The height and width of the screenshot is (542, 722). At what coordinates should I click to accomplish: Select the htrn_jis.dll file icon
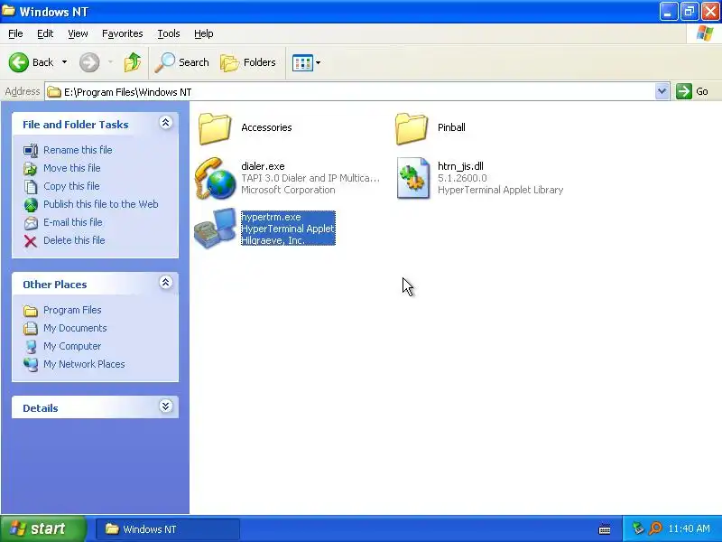413,178
